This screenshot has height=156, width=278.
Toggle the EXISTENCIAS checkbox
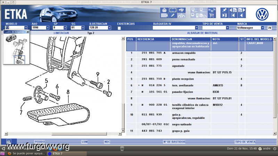(x=119, y=28)
